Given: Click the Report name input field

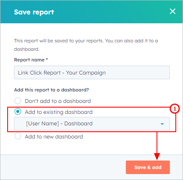Looking at the screenshot, I should (92, 72).
